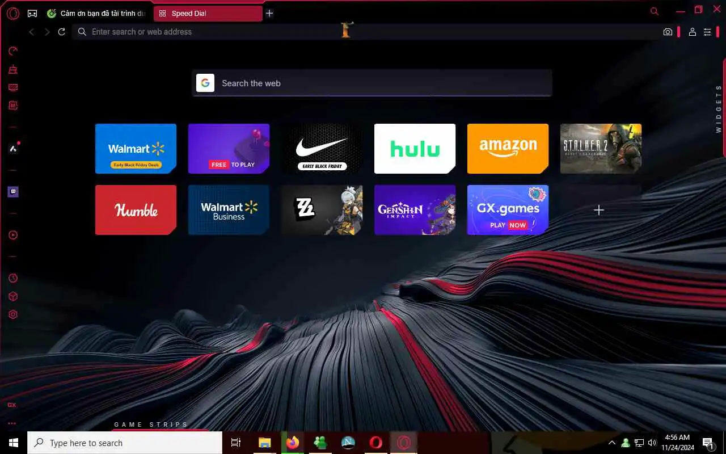
Task: Click the Windows taskbar search box
Action: click(125, 443)
